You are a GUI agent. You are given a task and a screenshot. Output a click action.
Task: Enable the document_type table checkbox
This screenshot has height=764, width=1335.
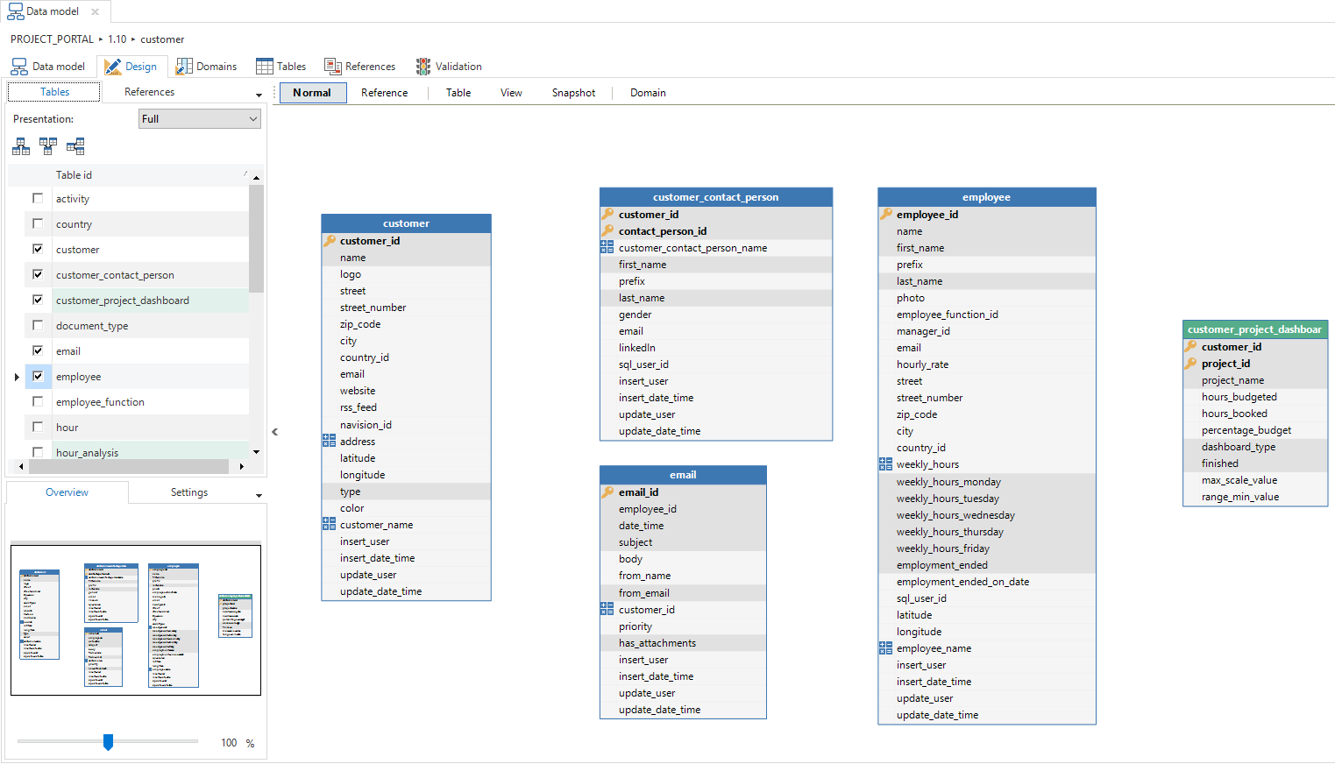point(38,325)
